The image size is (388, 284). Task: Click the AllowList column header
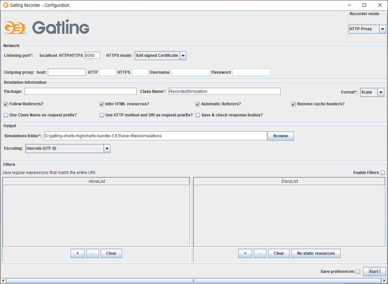click(x=96, y=181)
